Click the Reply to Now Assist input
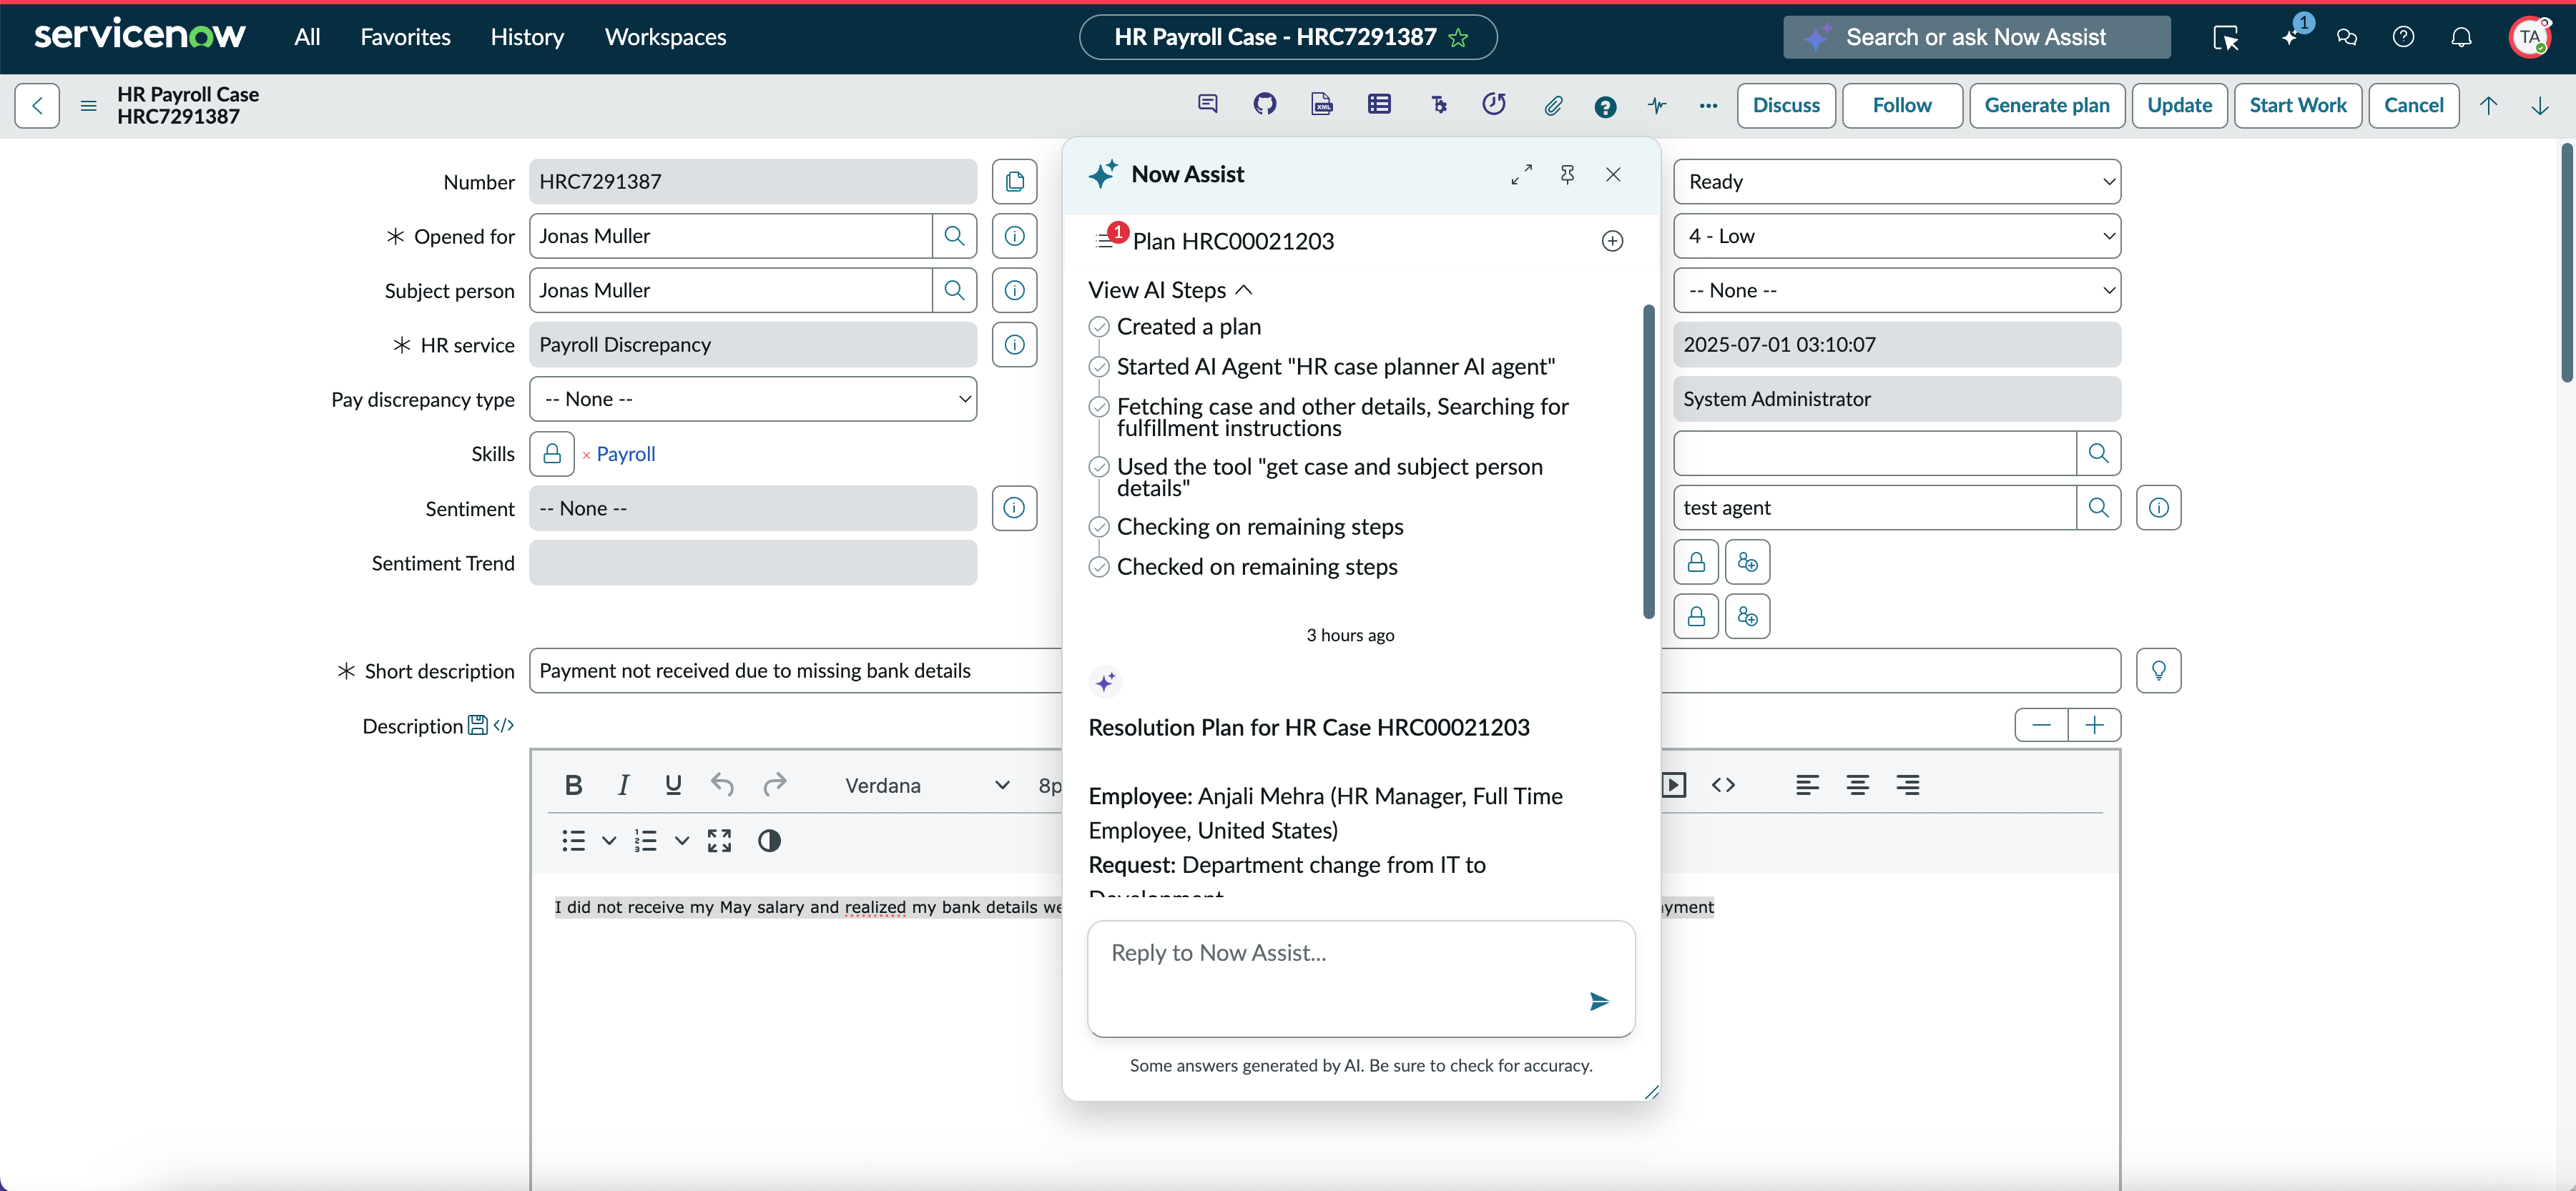Viewport: 2576px width, 1191px height. click(1360, 978)
